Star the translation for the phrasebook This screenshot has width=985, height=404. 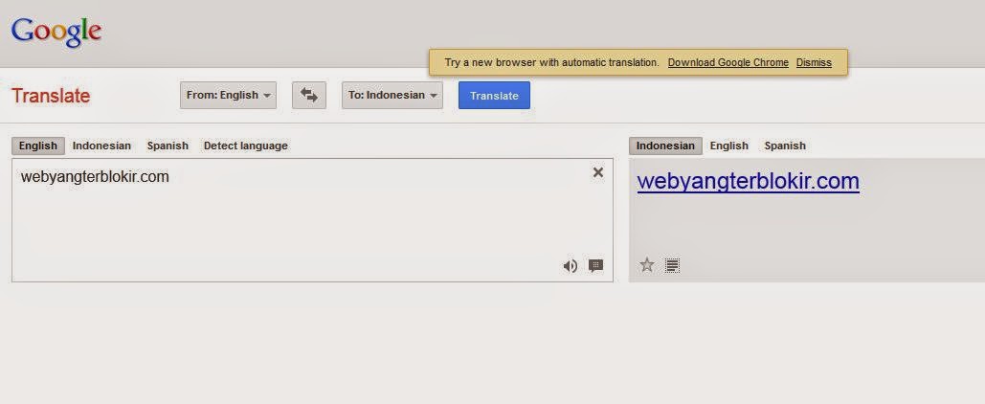[x=647, y=265]
